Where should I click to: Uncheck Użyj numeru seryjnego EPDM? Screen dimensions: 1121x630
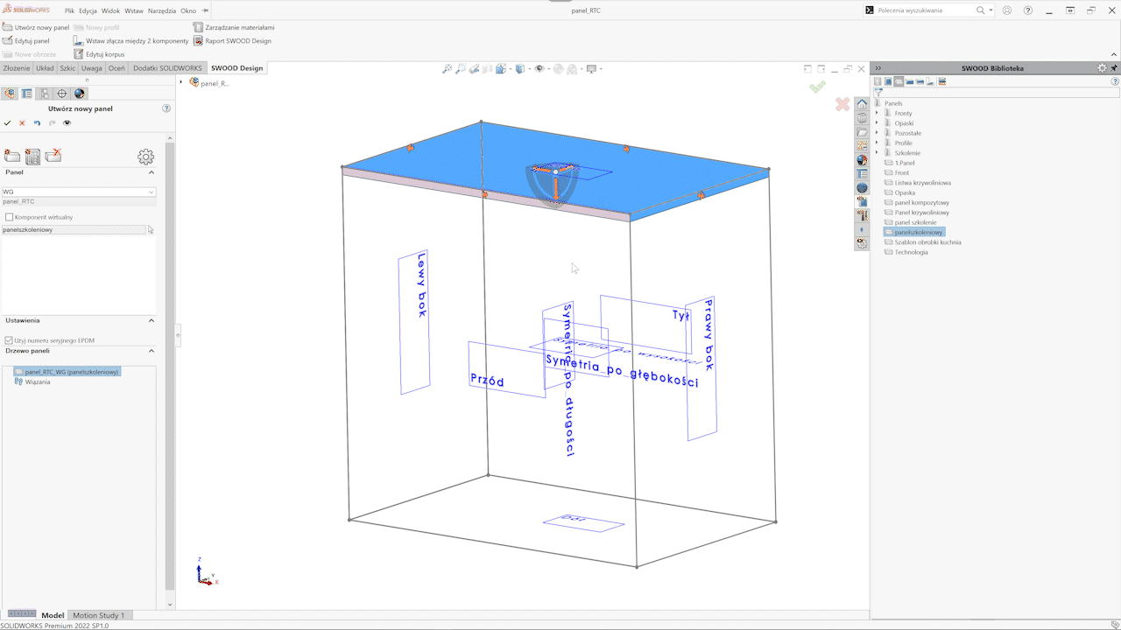10,340
